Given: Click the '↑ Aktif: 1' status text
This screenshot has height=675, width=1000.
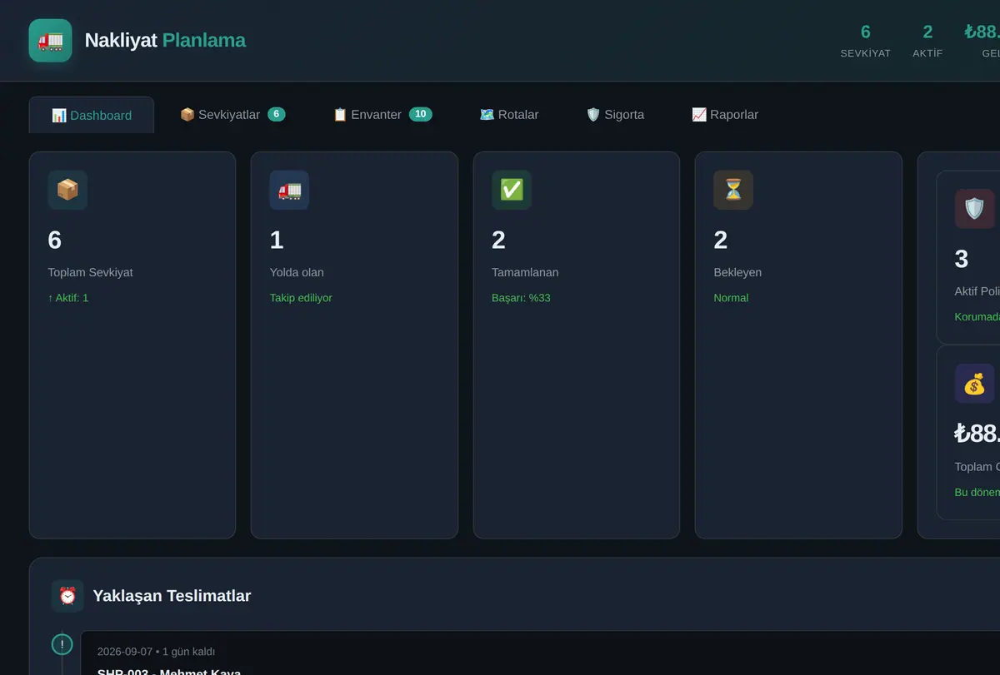Looking at the screenshot, I should click(x=68, y=297).
